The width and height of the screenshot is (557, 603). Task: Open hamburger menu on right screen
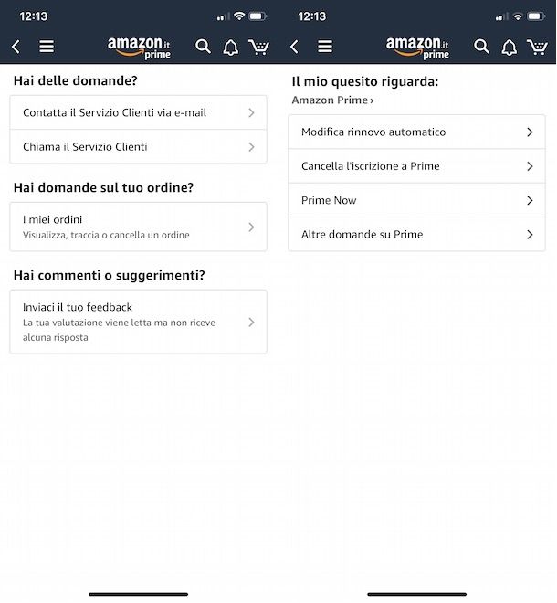coord(325,47)
